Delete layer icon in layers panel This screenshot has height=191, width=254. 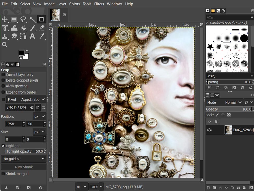(x=251, y=188)
